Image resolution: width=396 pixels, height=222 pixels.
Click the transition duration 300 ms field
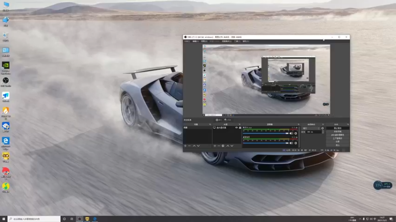314,132
